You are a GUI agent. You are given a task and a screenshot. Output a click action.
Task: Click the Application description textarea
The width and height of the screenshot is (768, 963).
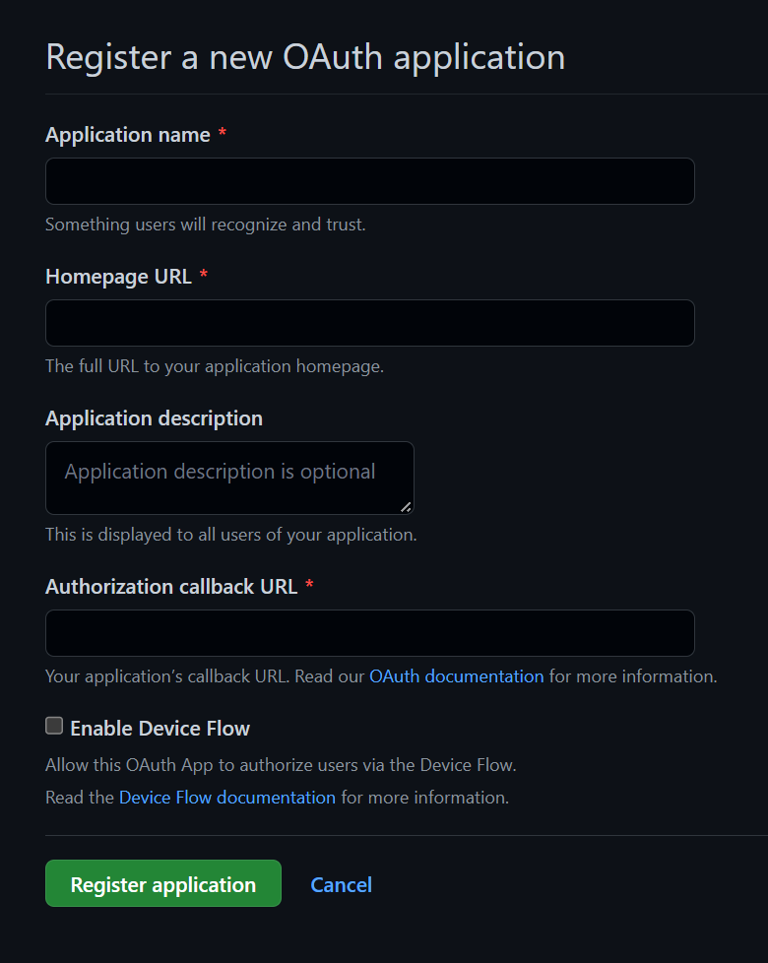(x=229, y=478)
